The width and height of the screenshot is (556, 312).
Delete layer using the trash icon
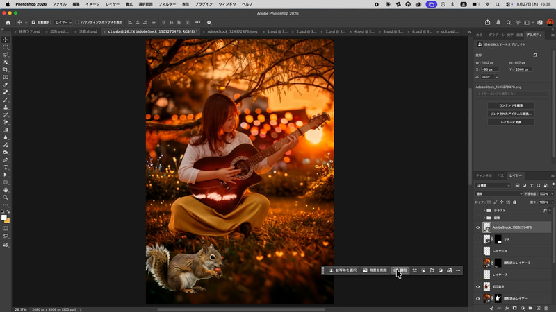[x=546, y=309]
